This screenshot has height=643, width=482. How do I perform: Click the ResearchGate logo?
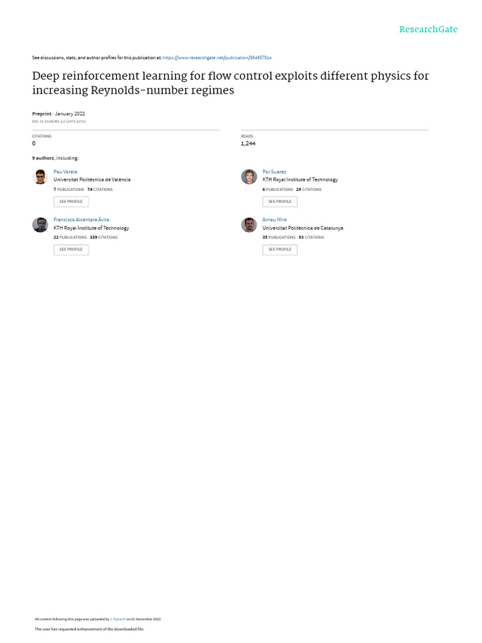pos(429,30)
